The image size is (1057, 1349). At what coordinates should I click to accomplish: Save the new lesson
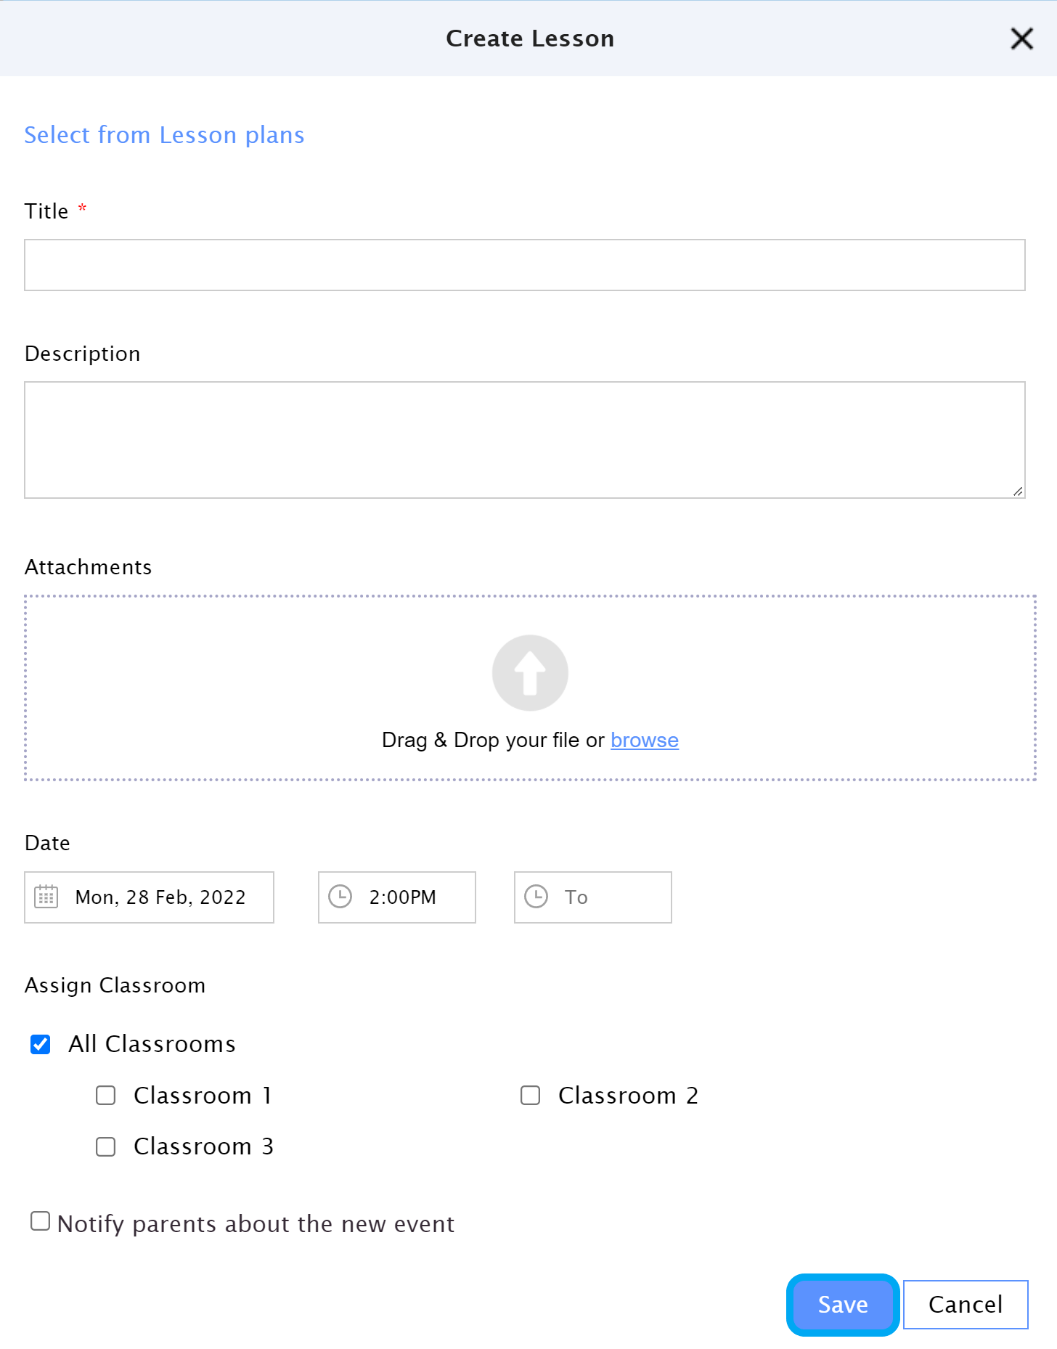[843, 1305]
